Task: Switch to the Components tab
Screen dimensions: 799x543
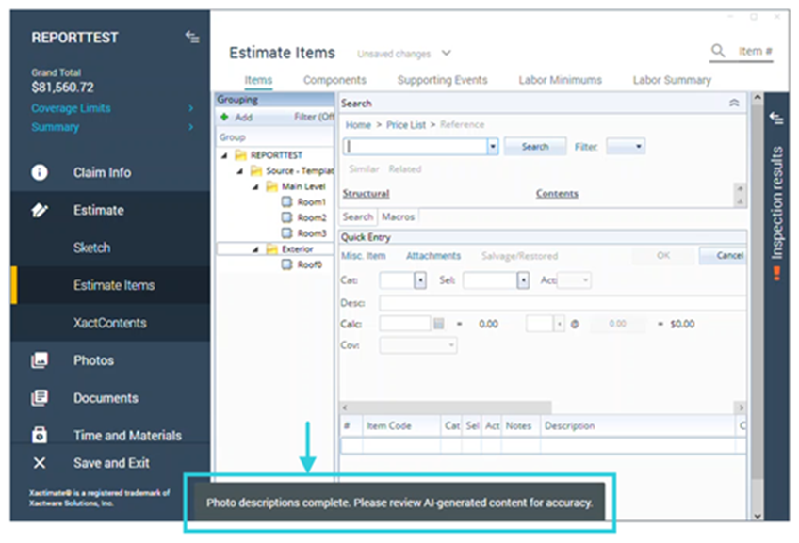Action: [x=334, y=80]
